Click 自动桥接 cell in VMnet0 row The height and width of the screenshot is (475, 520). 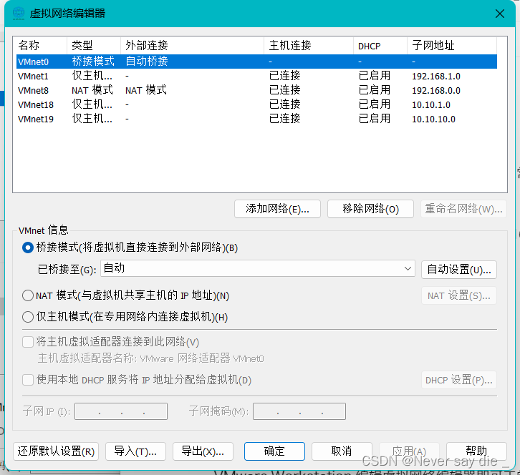pos(147,62)
